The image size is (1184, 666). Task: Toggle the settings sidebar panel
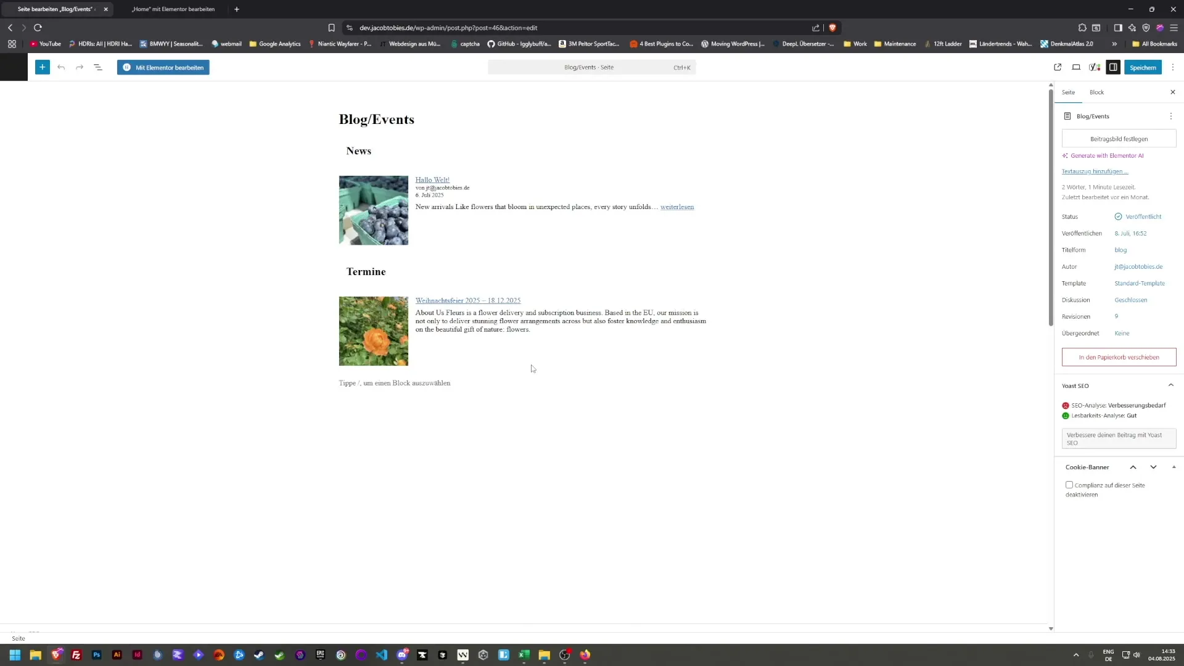1113,67
